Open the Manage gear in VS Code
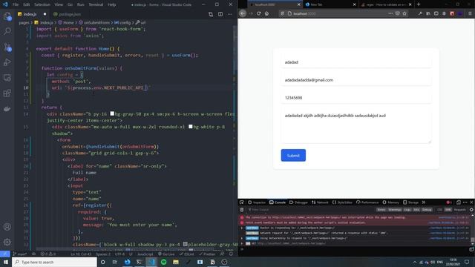The height and width of the screenshot is (267, 475). coord(7,242)
